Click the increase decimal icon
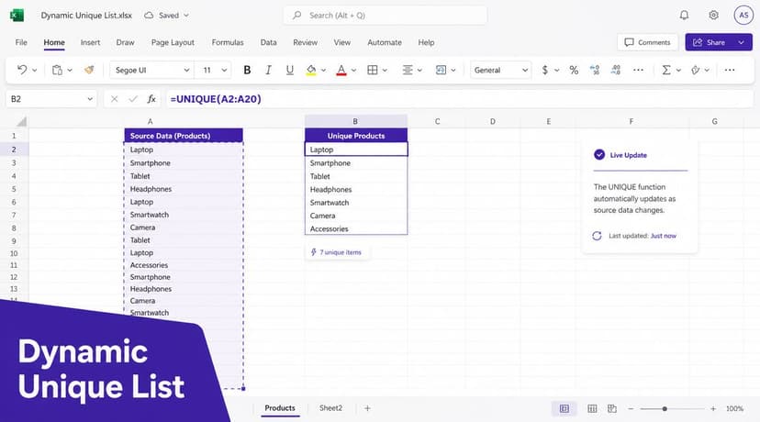 click(616, 70)
